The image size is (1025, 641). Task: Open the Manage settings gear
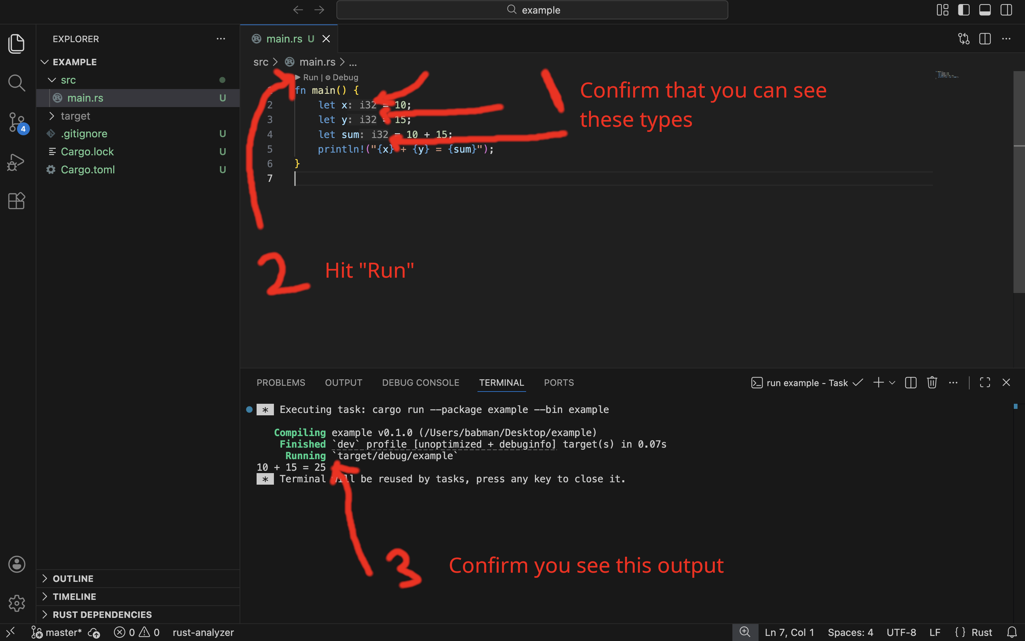(17, 603)
